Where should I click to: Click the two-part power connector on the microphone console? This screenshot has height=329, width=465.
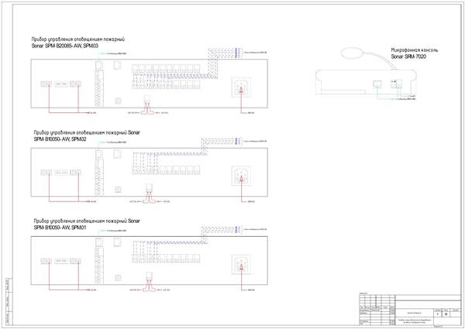coord(397,84)
